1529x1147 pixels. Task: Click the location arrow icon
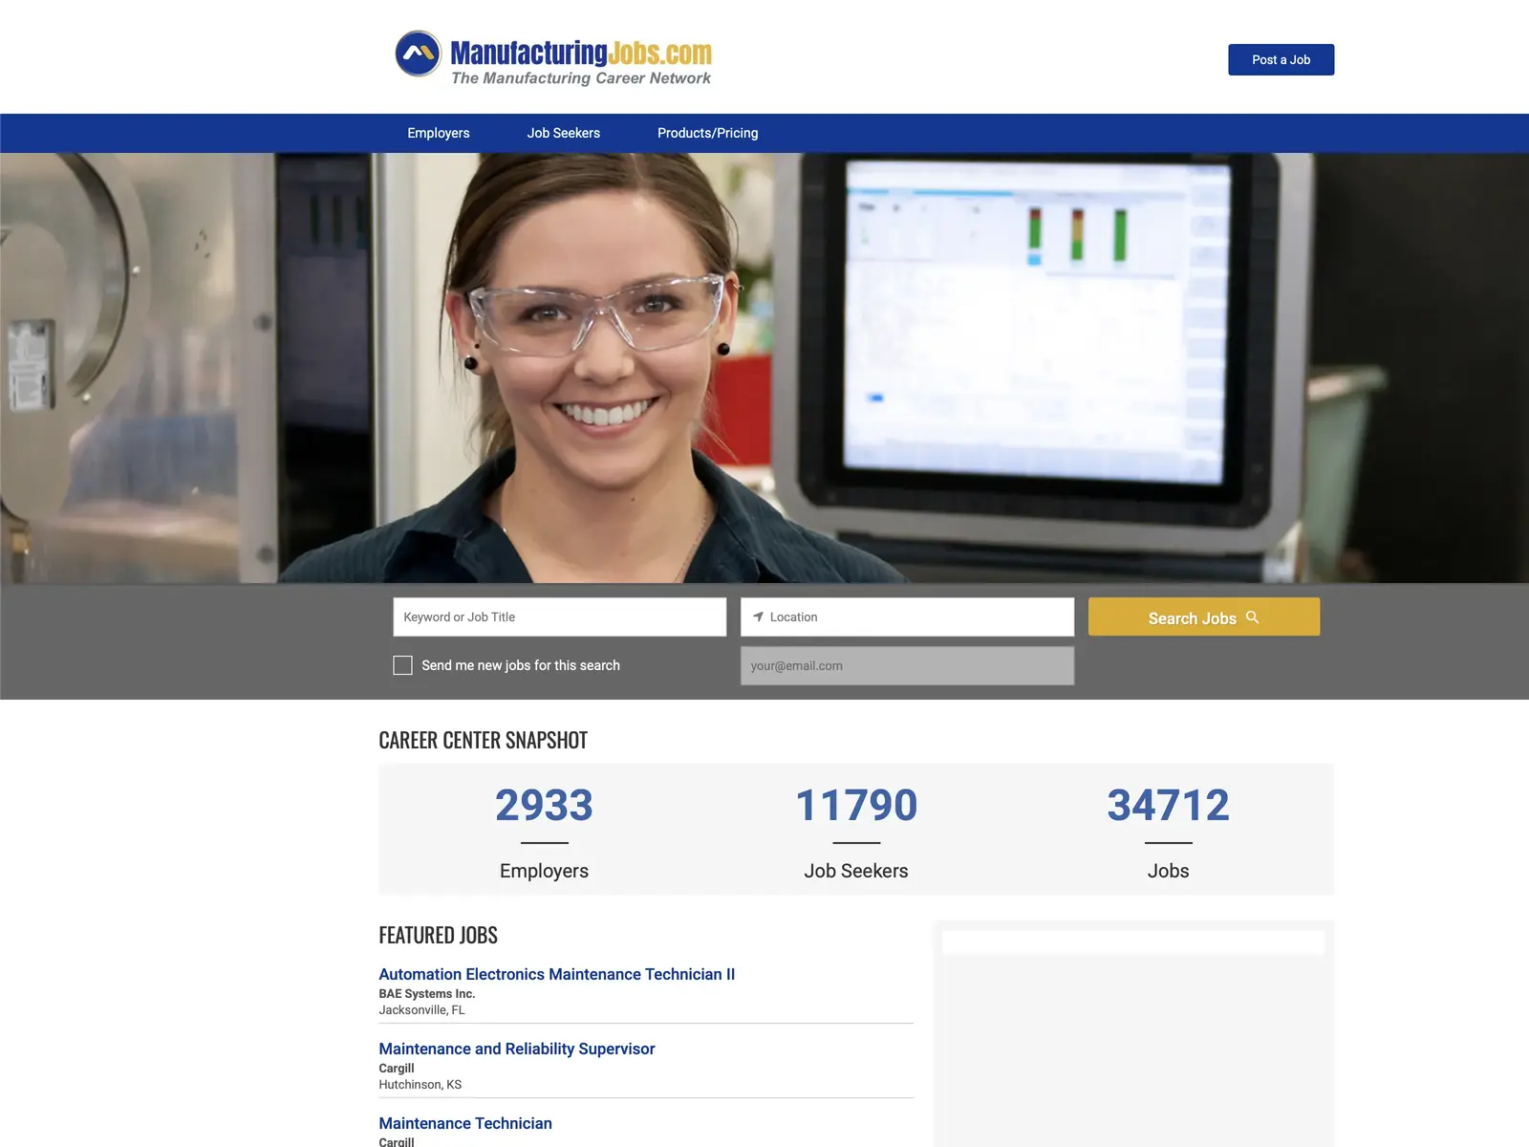click(x=758, y=617)
